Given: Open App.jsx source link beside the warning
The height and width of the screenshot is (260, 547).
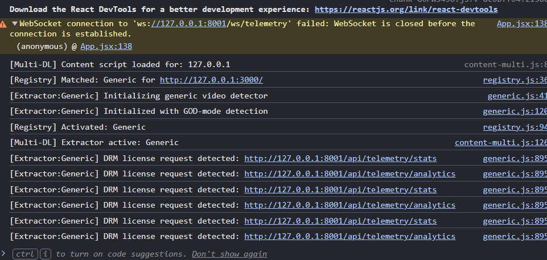Looking at the screenshot, I should point(521,24).
